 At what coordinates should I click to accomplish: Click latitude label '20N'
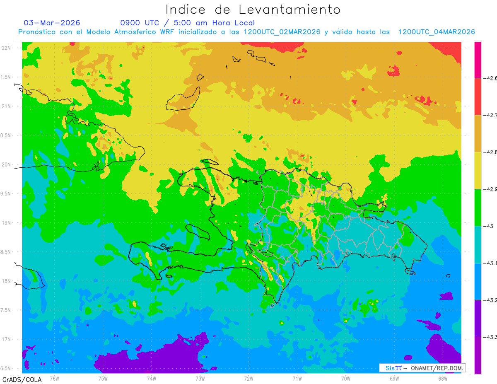(6, 165)
